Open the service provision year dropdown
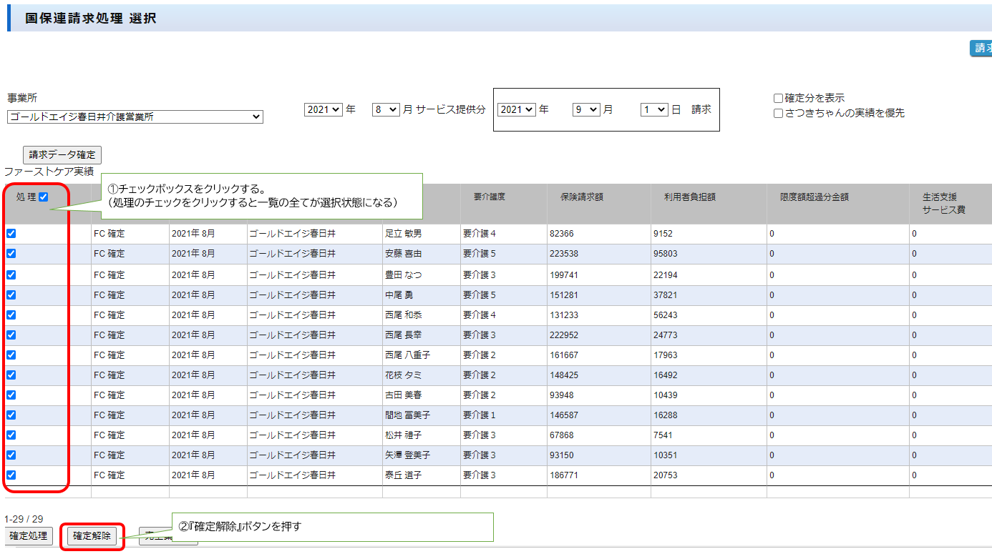This screenshot has width=992, height=554. pos(323,110)
